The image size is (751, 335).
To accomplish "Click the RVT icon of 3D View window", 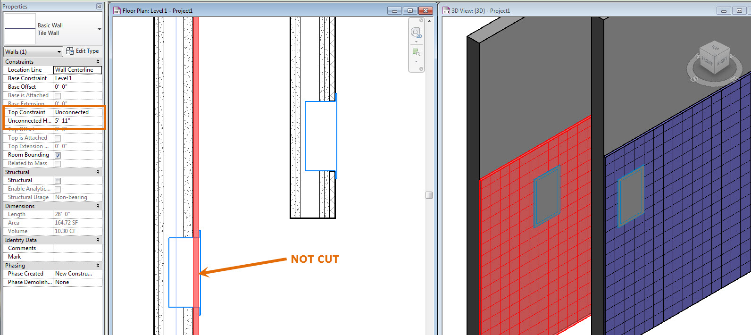I will (x=446, y=10).
